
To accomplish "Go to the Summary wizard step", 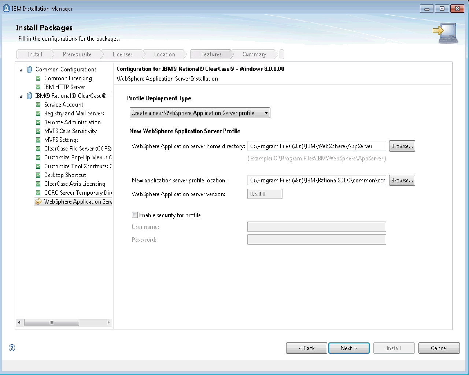I will click(254, 54).
